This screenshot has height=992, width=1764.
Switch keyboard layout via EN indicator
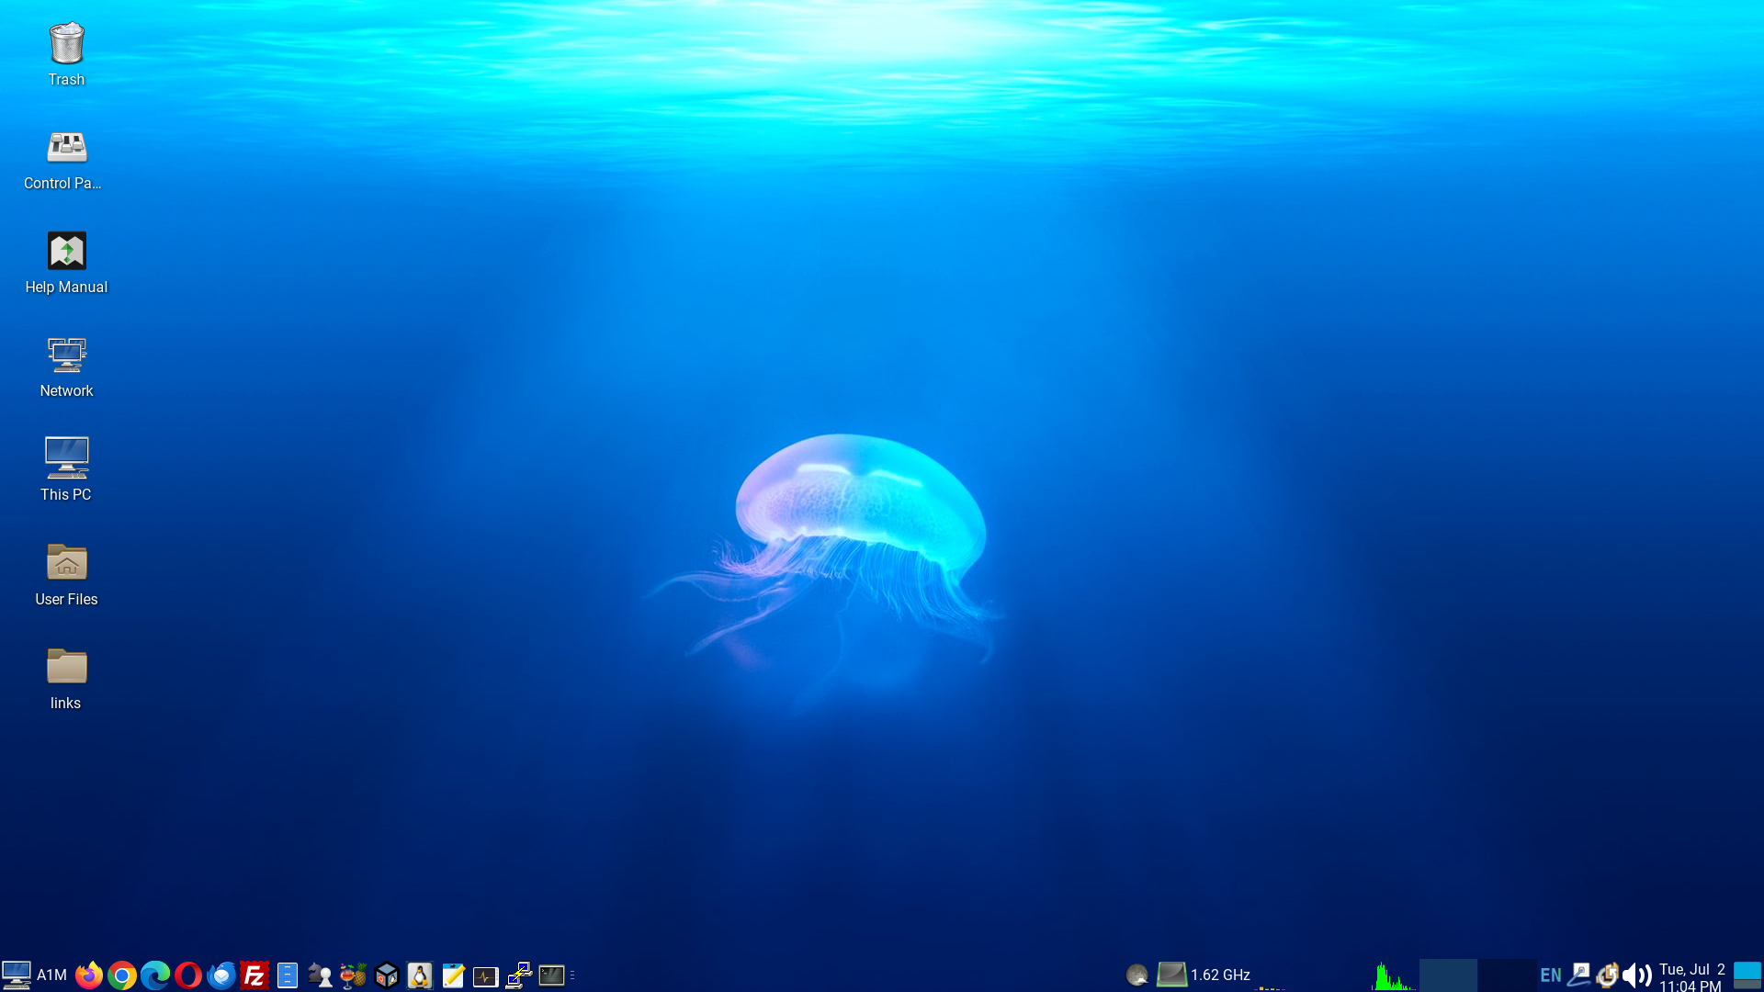pyautogui.click(x=1551, y=975)
